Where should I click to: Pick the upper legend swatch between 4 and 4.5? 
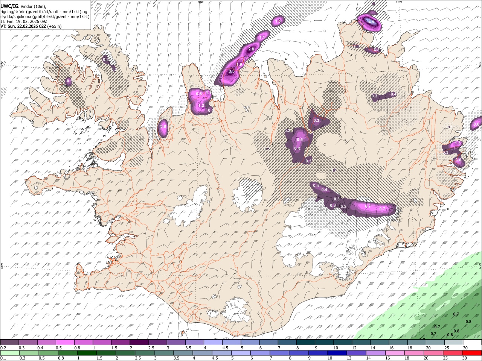click(x=213, y=342)
